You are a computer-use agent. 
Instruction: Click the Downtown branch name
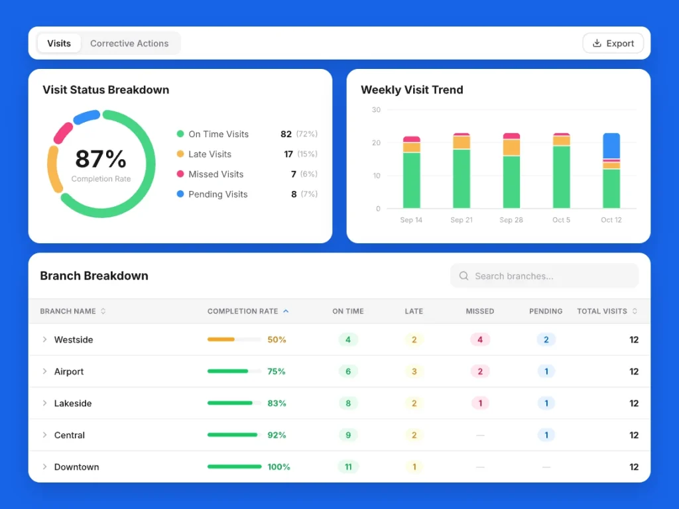pos(77,467)
